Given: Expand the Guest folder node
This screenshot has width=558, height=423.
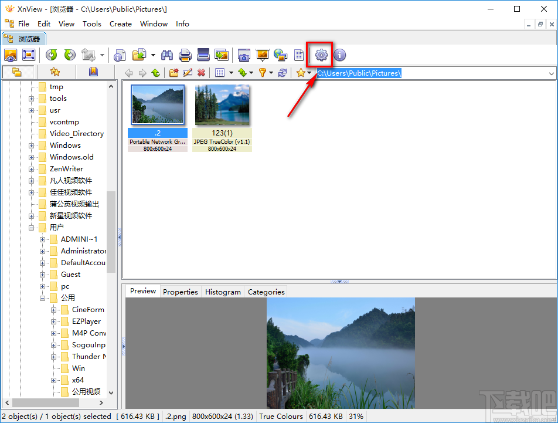Looking at the screenshot, I should pyautogui.click(x=42, y=275).
